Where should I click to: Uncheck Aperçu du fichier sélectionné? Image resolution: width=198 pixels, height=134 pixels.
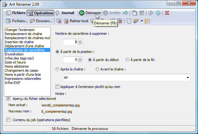click(x=8, y=99)
